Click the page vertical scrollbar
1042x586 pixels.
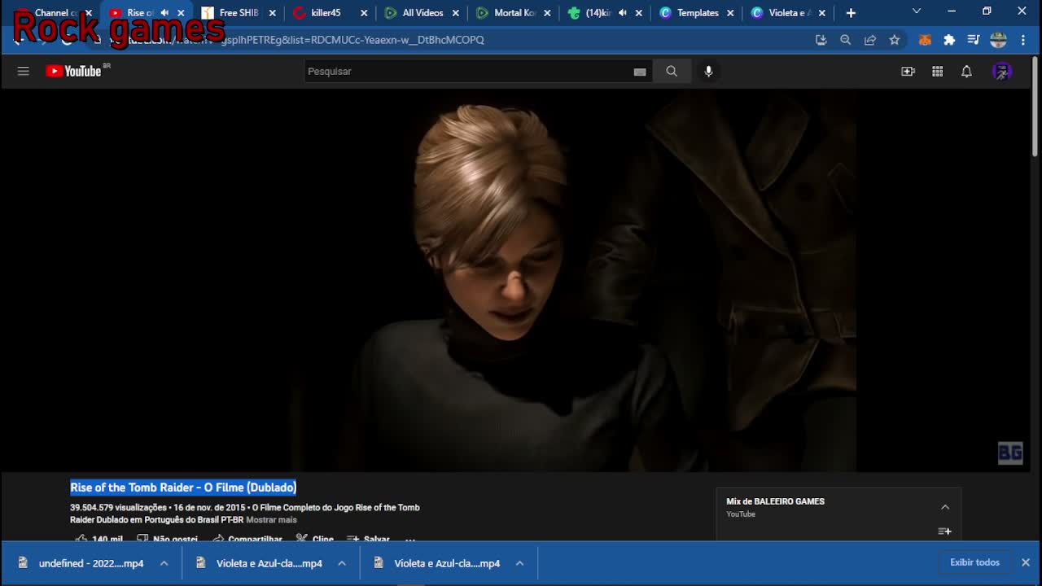coord(1035,106)
